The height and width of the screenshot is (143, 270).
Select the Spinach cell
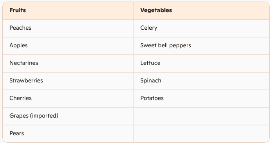click(x=202, y=81)
